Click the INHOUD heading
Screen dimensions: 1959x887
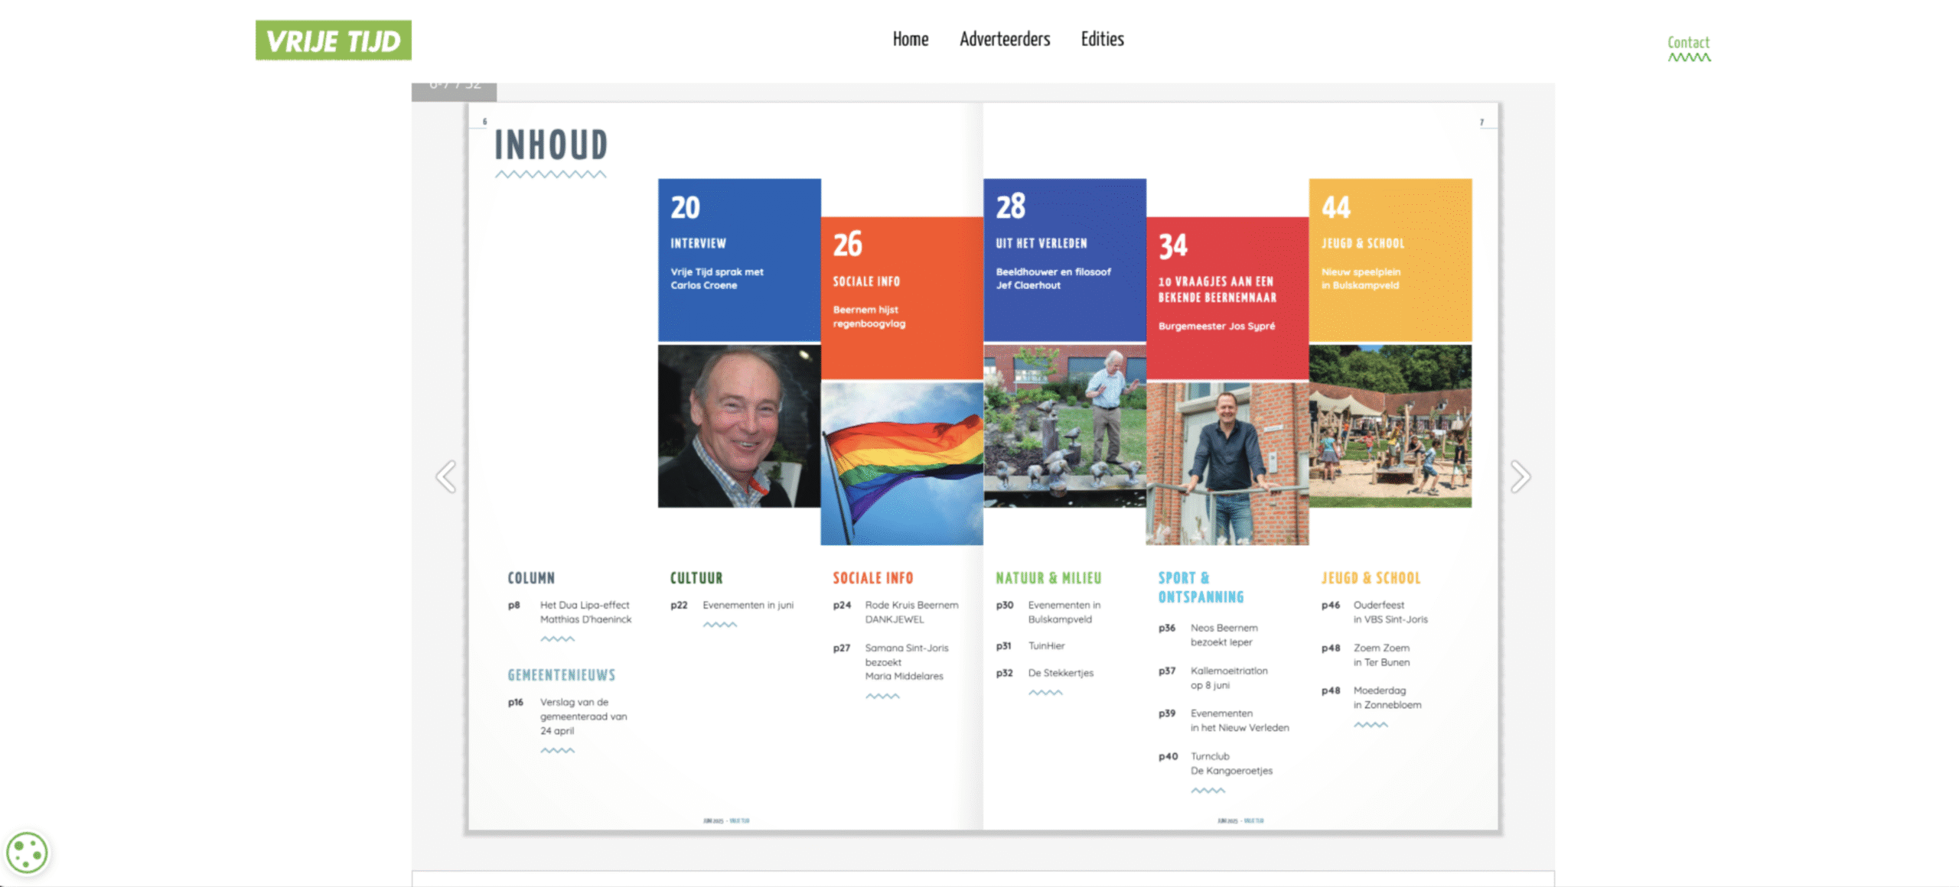550,145
